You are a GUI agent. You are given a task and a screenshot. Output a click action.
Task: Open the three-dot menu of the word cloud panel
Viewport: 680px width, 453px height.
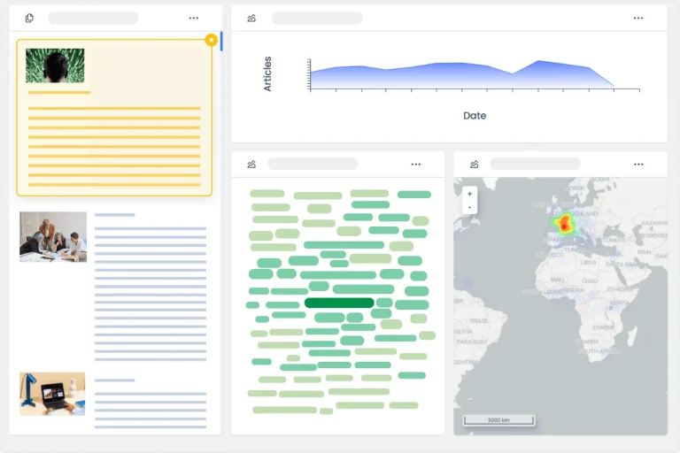416,164
